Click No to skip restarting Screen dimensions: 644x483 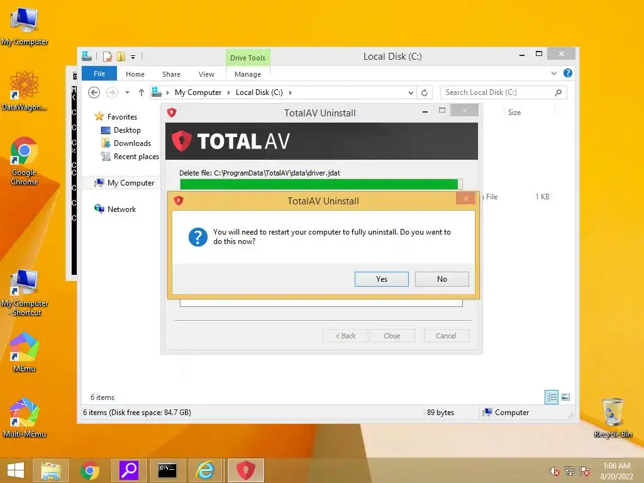pyautogui.click(x=441, y=279)
